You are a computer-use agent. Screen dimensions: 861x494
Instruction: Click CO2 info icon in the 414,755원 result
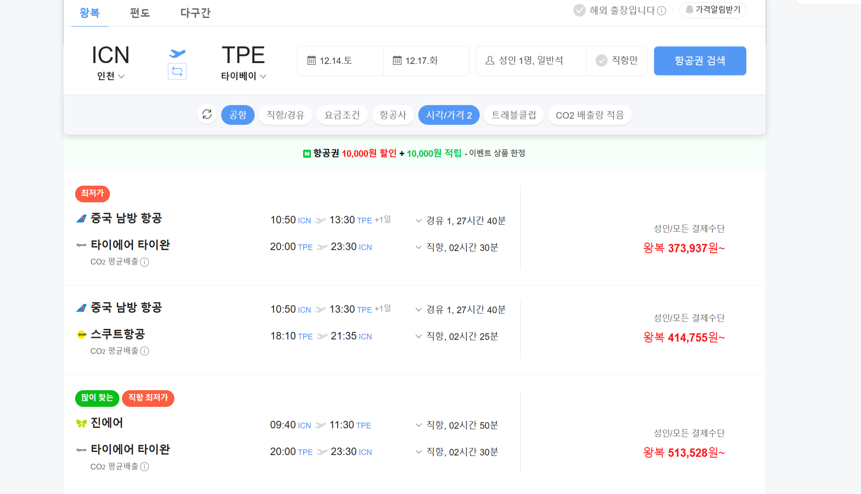[x=145, y=351]
